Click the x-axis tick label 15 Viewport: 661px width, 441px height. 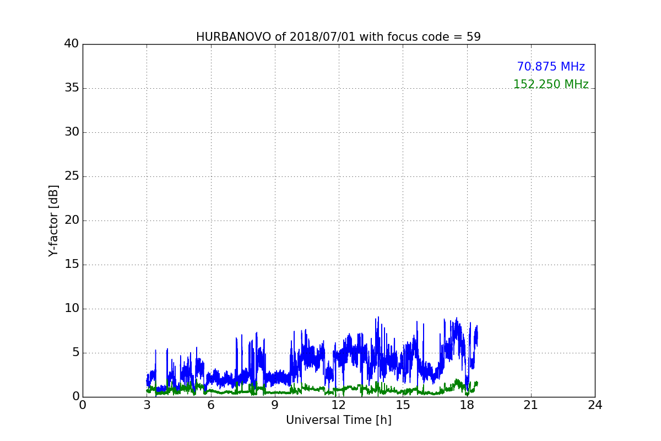pos(403,405)
